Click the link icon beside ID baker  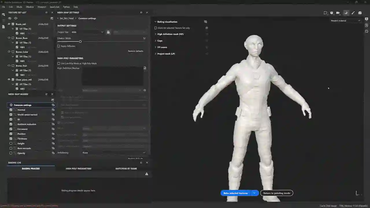pos(53,119)
